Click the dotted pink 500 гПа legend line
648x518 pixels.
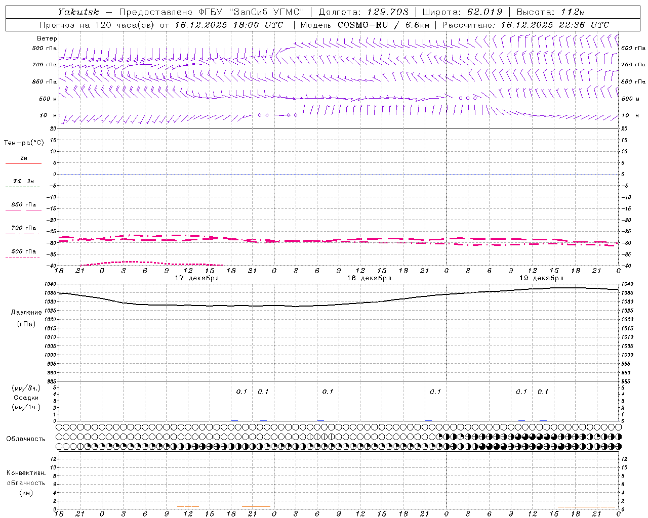pyautogui.click(x=23, y=257)
